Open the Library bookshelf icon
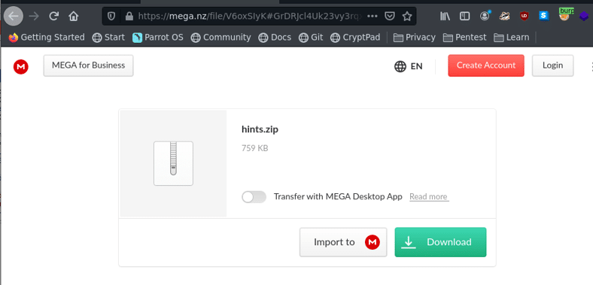 [x=446, y=16]
